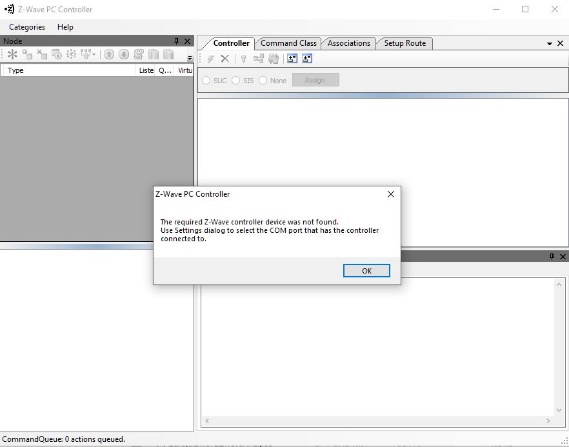Switch to the Setup Route tab
This screenshot has width=569, height=447.
click(404, 43)
